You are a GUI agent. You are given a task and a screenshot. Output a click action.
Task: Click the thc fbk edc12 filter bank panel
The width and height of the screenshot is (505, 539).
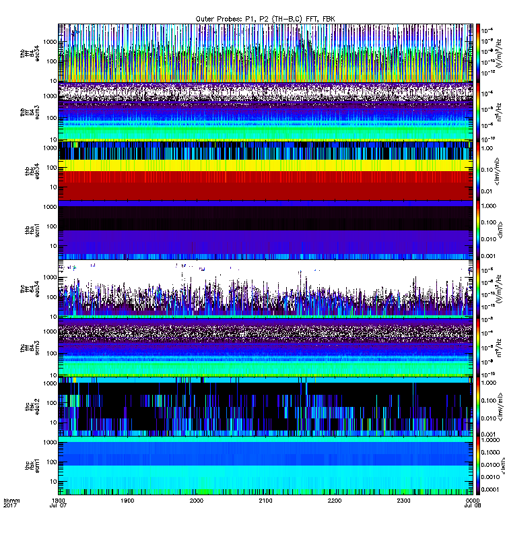pyautogui.click(x=265, y=406)
